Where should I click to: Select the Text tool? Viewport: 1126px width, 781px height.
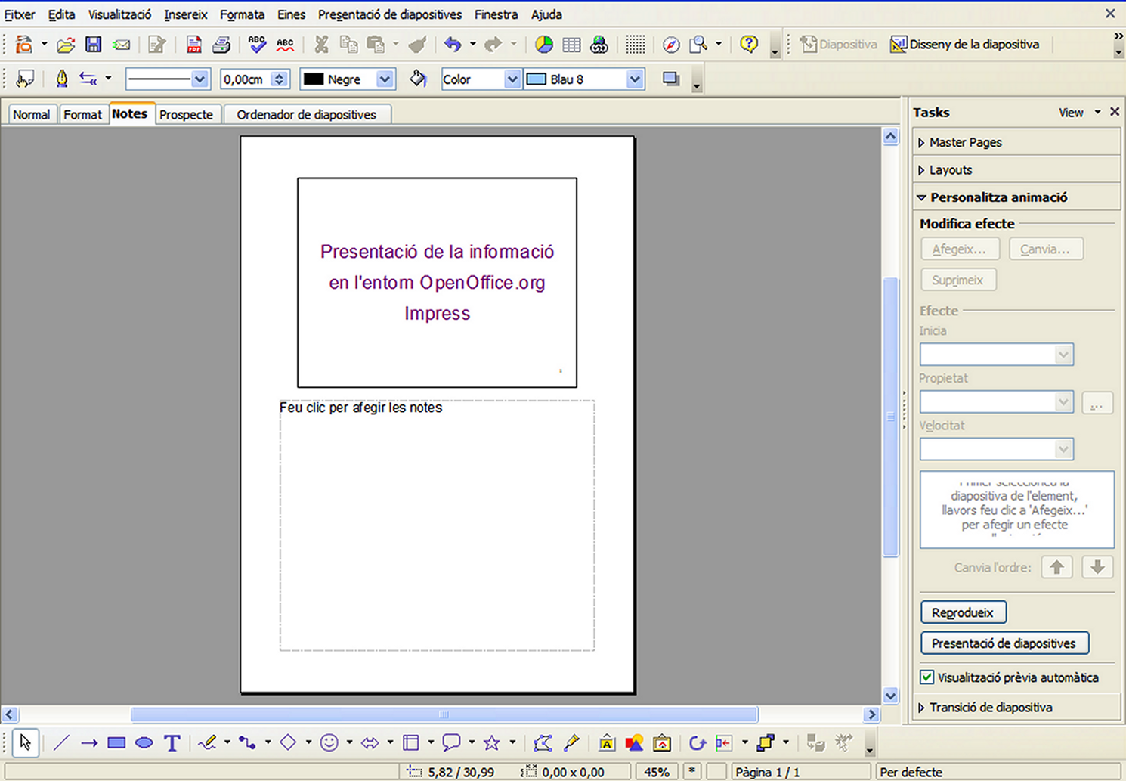coord(172,743)
